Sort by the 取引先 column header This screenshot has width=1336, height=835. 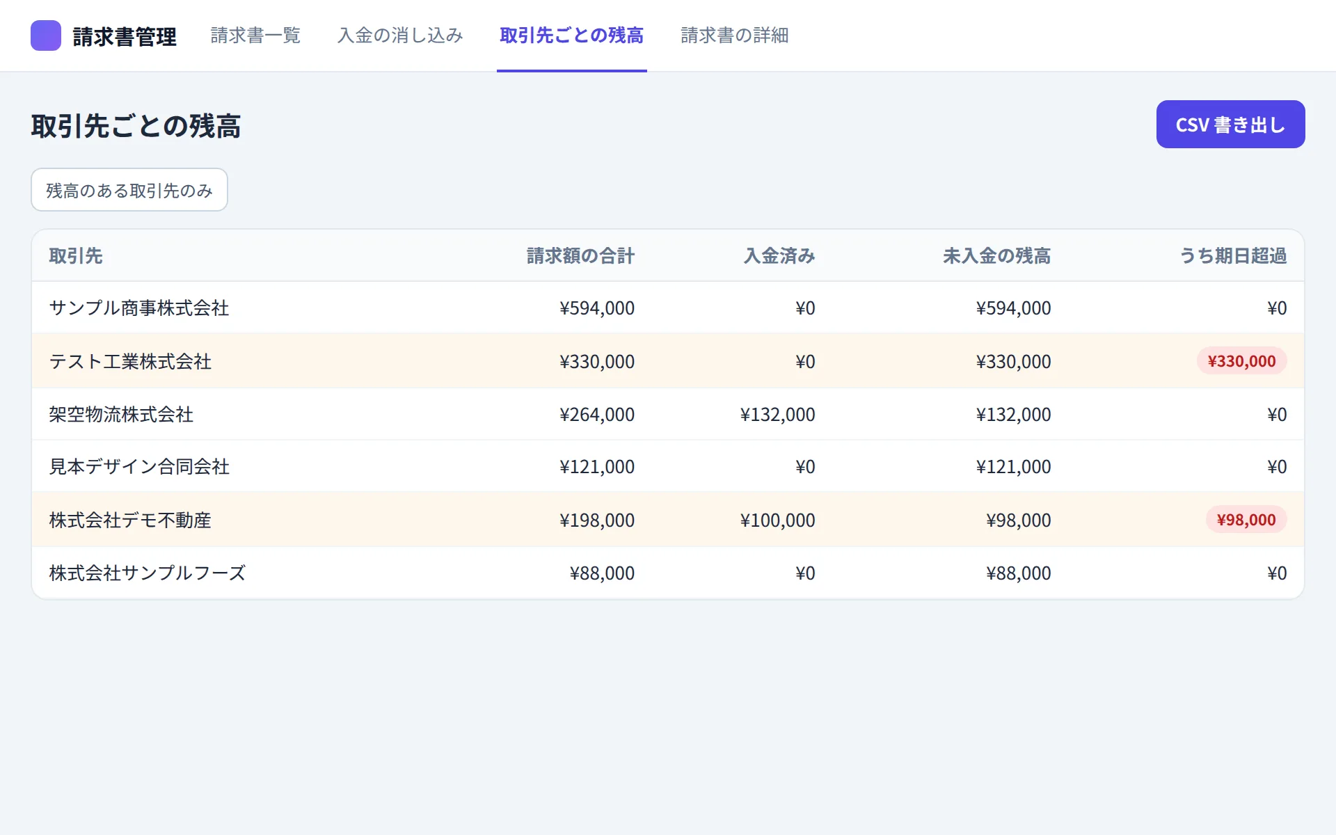pos(76,256)
